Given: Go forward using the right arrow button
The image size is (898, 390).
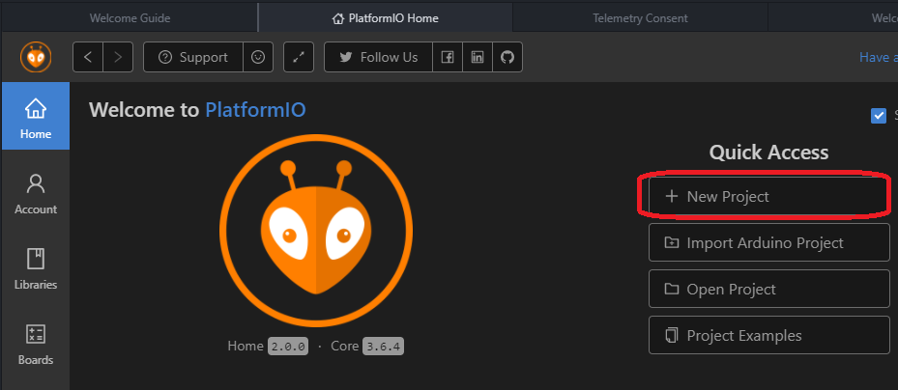Looking at the screenshot, I should 118,57.
